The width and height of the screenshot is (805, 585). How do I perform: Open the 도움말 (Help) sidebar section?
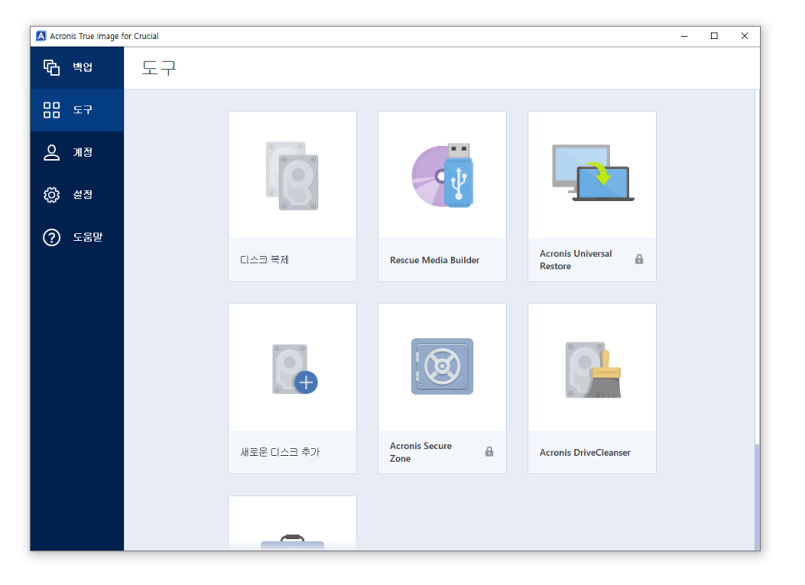tap(77, 237)
